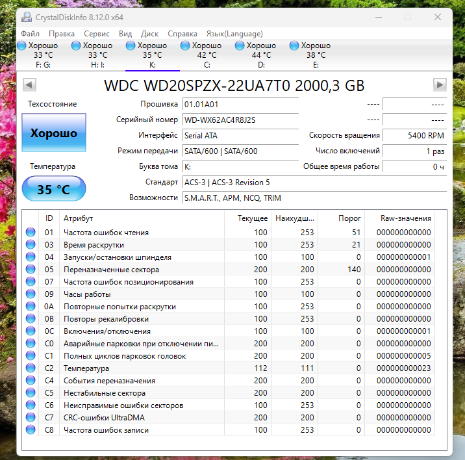
Task: Click the CrystalDiskInfo title bar app icon
Action: click(x=27, y=17)
